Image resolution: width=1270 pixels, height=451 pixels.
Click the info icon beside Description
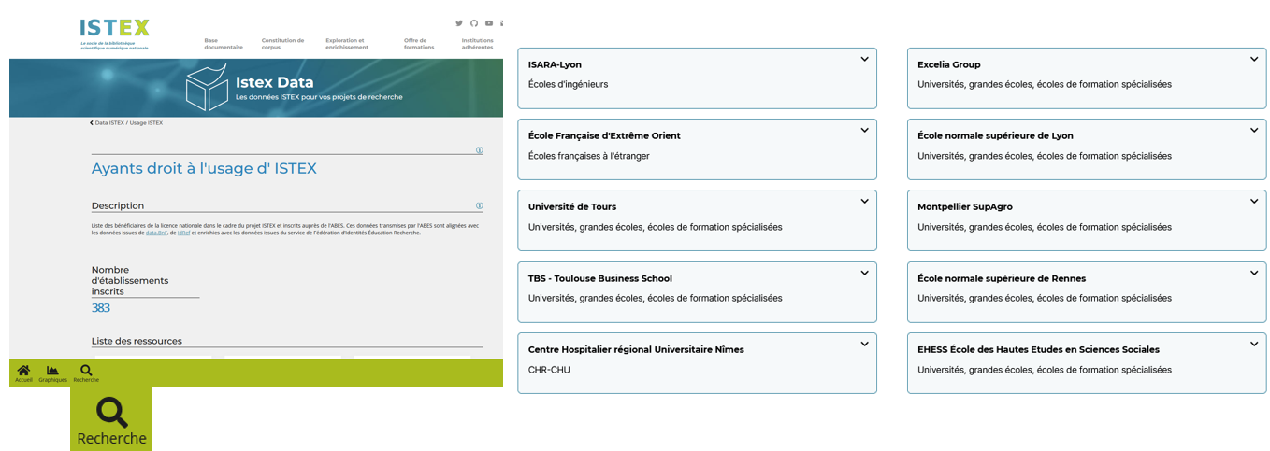pos(479,205)
